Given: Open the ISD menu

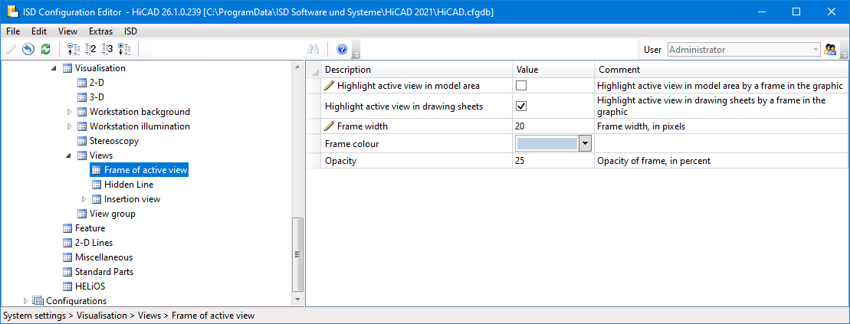Looking at the screenshot, I should point(131,31).
